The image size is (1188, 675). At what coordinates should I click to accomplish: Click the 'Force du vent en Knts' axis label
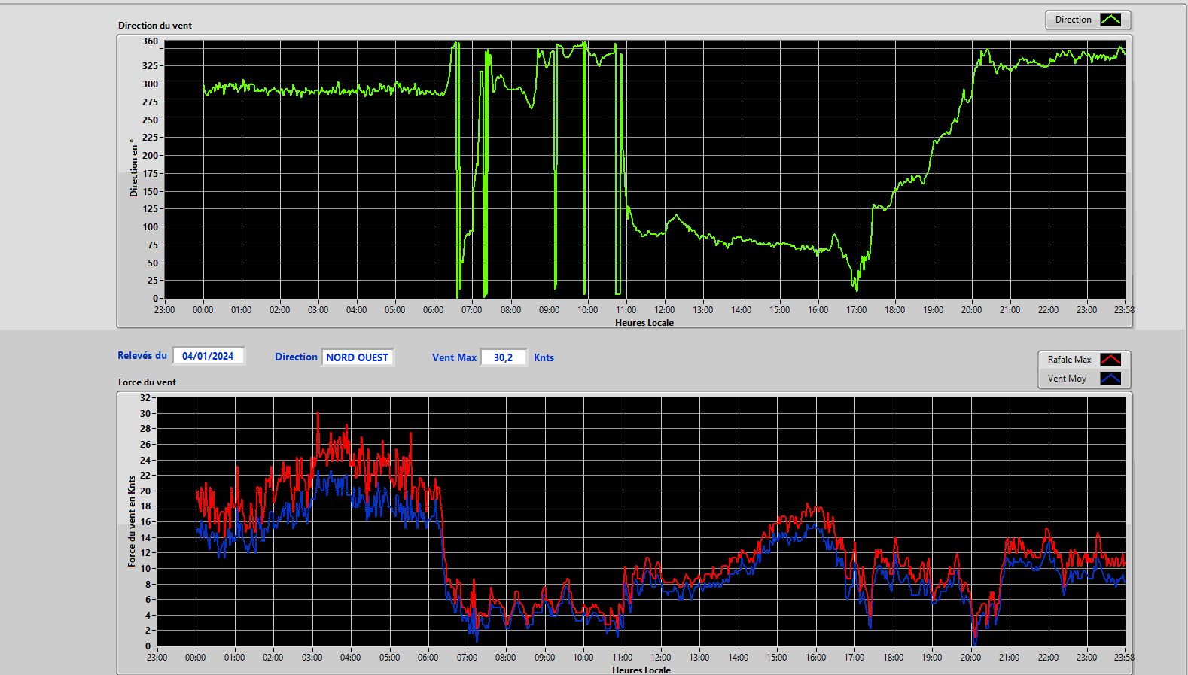pyautogui.click(x=132, y=521)
